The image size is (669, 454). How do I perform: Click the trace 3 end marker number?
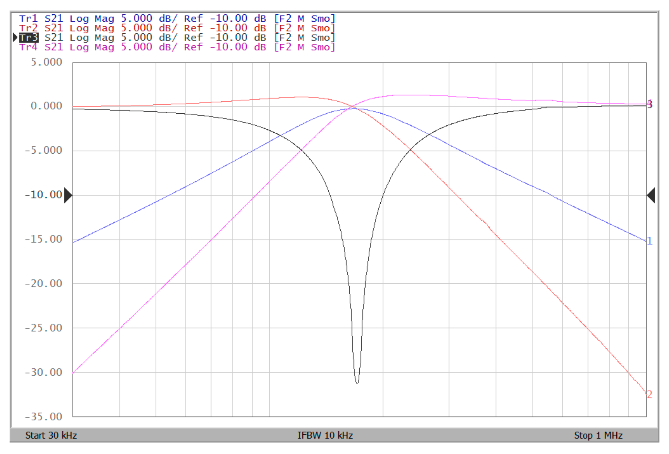650,104
